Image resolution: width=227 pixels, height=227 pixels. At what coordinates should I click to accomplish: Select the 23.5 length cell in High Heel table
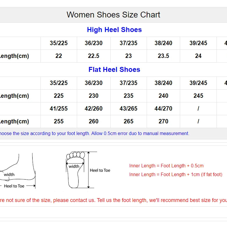pos(163,56)
